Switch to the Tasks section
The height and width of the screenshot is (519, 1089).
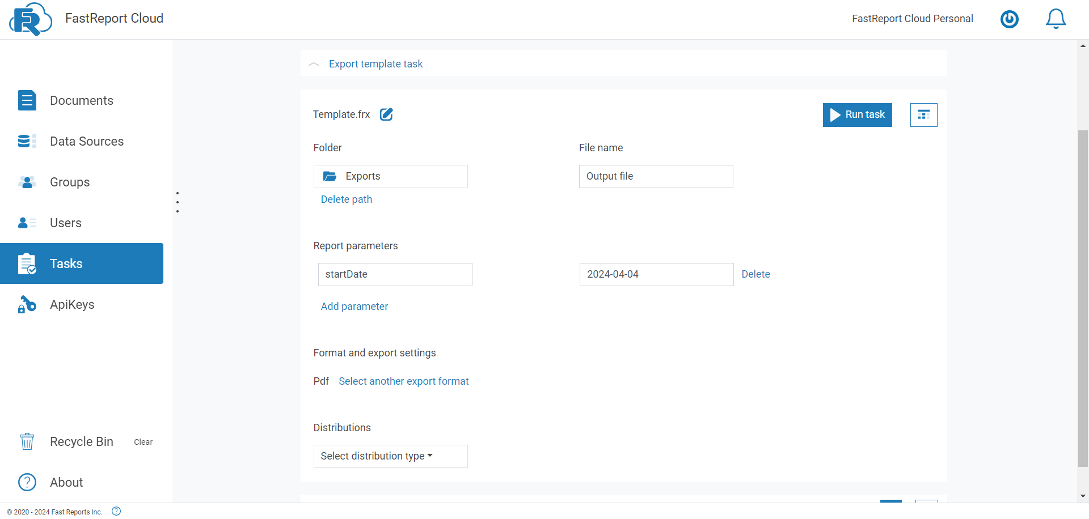pyautogui.click(x=66, y=263)
